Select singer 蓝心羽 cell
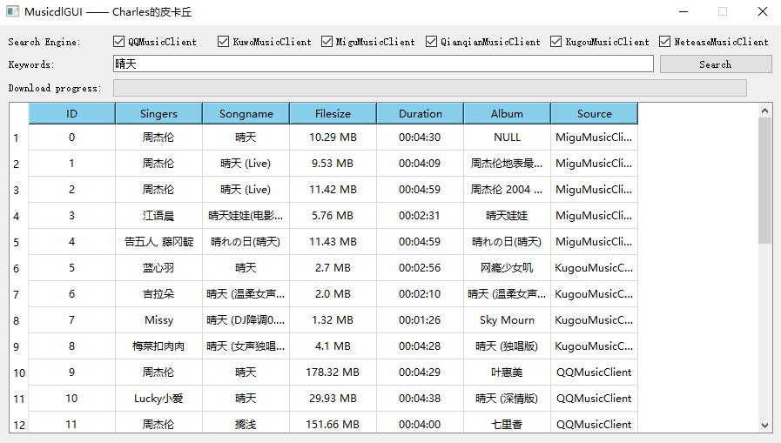Viewport: 781px width, 443px height. point(158,268)
